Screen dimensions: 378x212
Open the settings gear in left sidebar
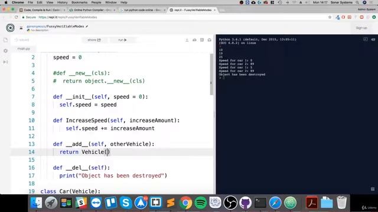pyautogui.click(x=5, y=51)
